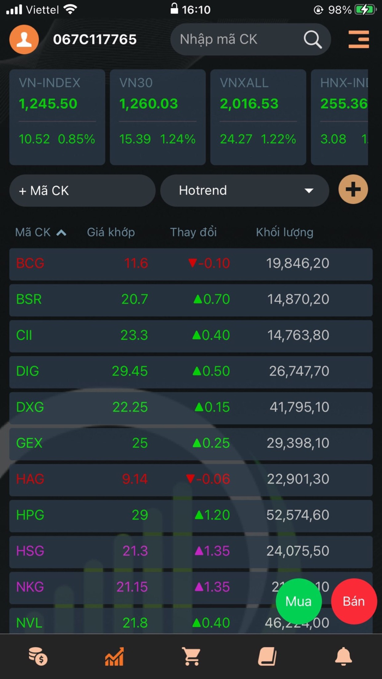Tap the orange plus button beside Hotrend
382x679 pixels.
pos(353,189)
